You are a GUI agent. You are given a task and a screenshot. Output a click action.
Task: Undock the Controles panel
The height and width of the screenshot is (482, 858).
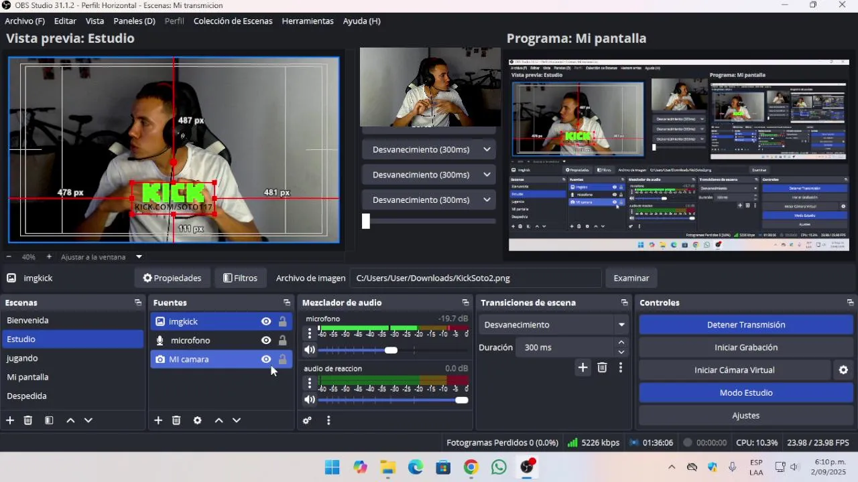(850, 303)
